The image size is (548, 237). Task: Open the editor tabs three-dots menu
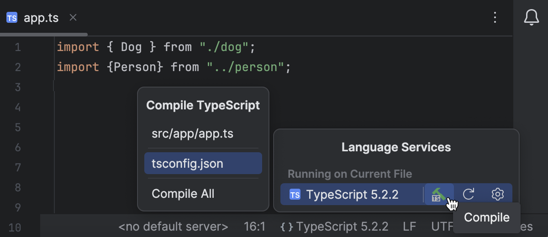pos(495,18)
